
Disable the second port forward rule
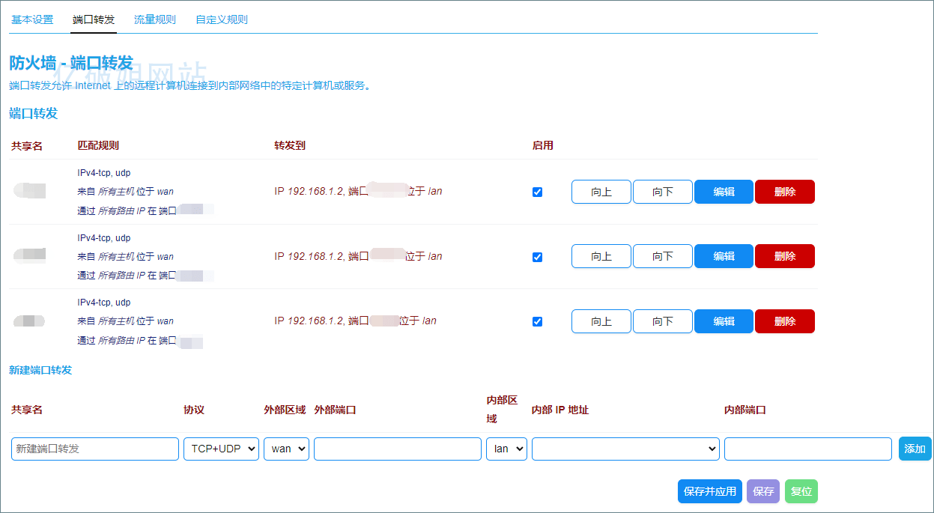537,256
